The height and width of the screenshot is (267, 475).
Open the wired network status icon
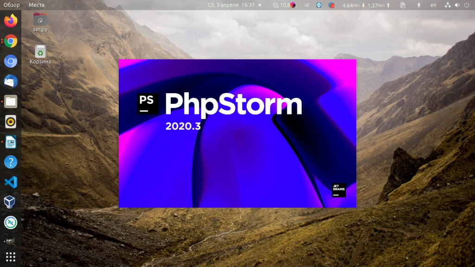point(448,5)
